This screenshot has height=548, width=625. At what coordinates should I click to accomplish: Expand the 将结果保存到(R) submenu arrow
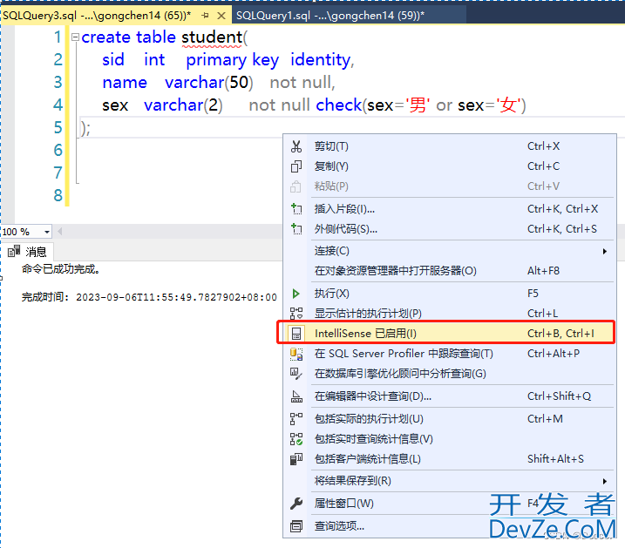click(x=605, y=481)
